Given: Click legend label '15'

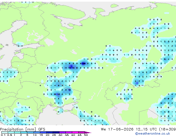Looking at the screenshot, I should point(41,135).
